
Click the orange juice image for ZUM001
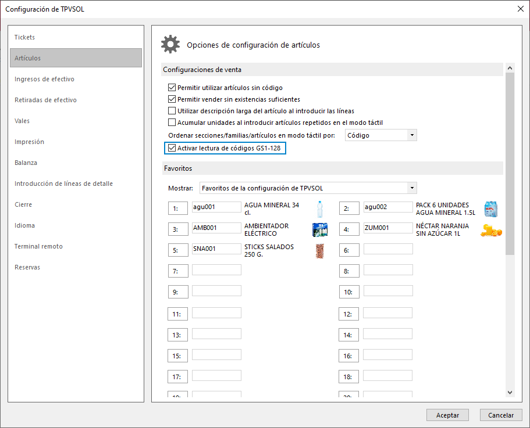491,230
